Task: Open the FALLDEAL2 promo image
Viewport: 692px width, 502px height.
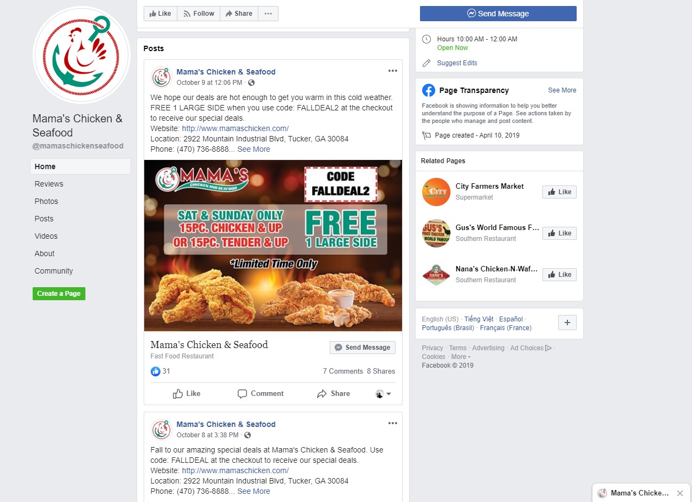Action: coord(273,246)
